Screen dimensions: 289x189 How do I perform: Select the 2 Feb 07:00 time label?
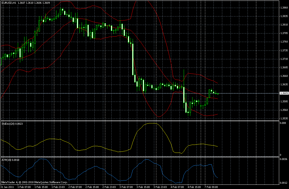75,187
